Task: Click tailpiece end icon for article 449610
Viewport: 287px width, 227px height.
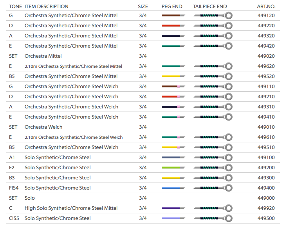Action: pos(213,137)
